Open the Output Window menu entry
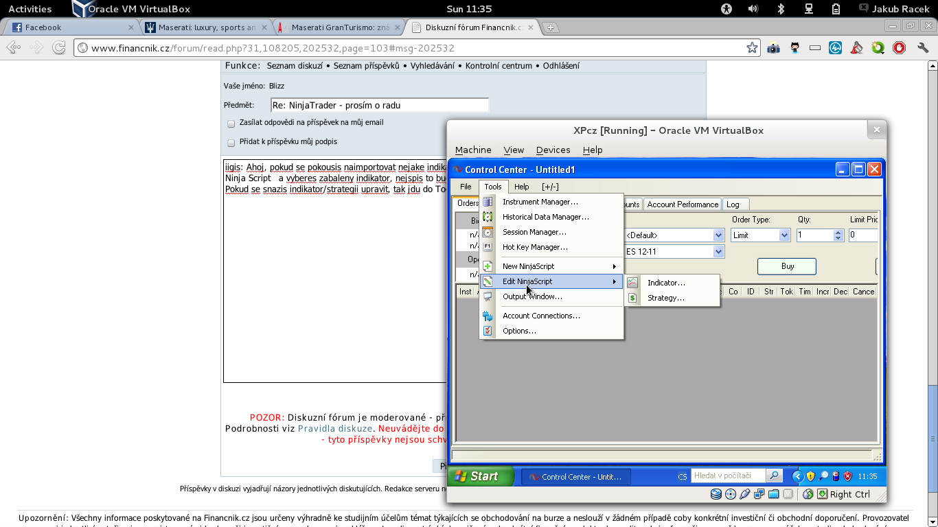The height and width of the screenshot is (527, 938). coord(532,296)
